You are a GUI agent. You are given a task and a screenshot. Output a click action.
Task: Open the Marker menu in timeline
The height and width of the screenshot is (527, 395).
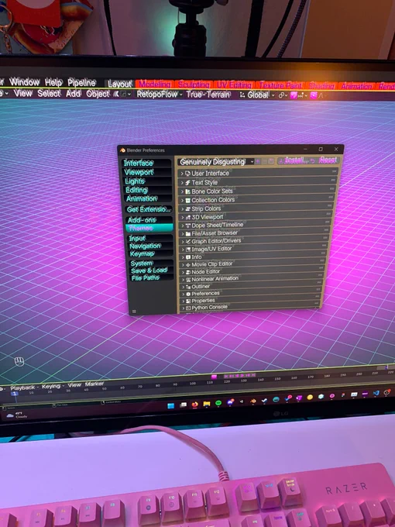94,384
